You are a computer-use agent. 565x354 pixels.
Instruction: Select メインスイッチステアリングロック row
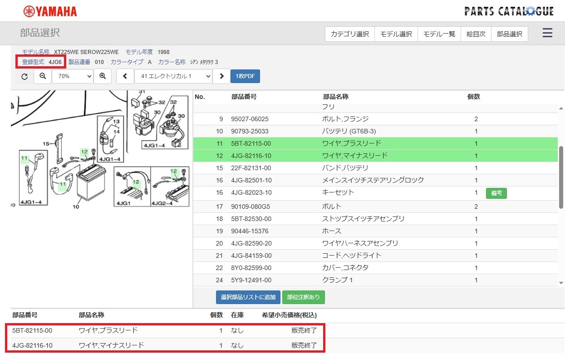(375, 180)
